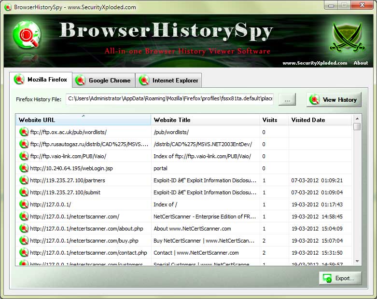Open file browser with ellipsis button
This screenshot has height=299, width=377.
pyautogui.click(x=287, y=99)
